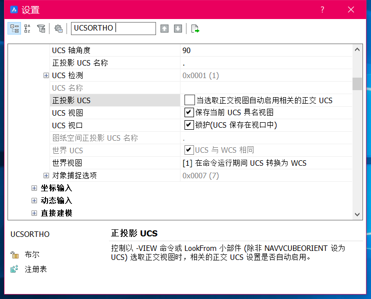Image resolution: width=371 pixels, height=299 pixels.
Task: Open the gear configuration icon
Action: [58, 29]
